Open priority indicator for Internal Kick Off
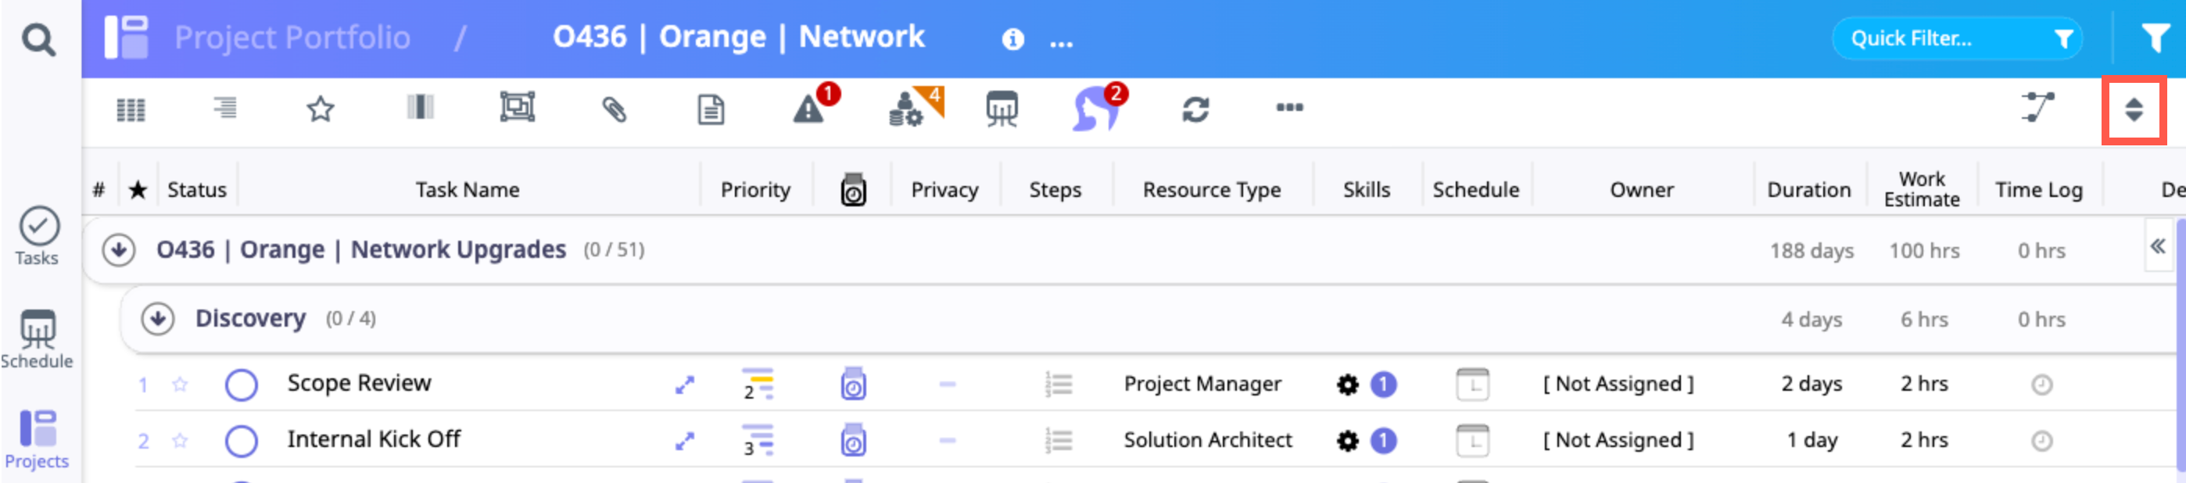 tap(757, 441)
